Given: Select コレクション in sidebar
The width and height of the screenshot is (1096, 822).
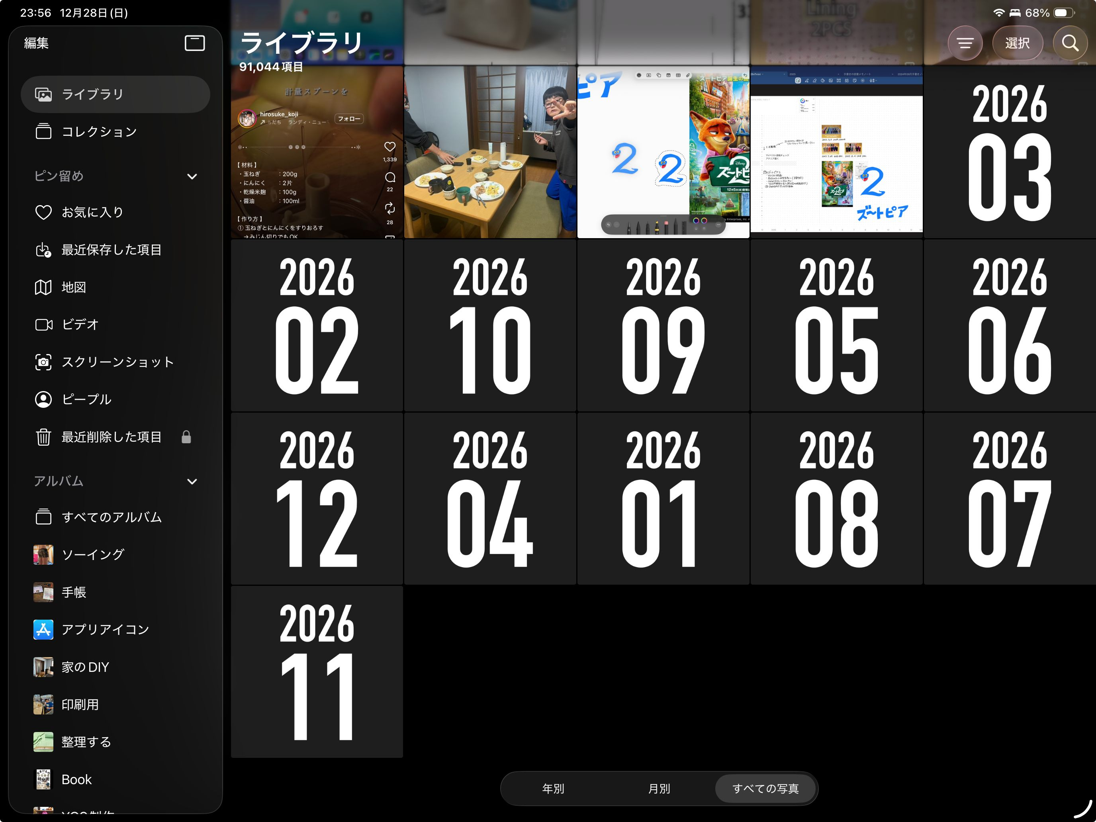Looking at the screenshot, I should coord(99,132).
